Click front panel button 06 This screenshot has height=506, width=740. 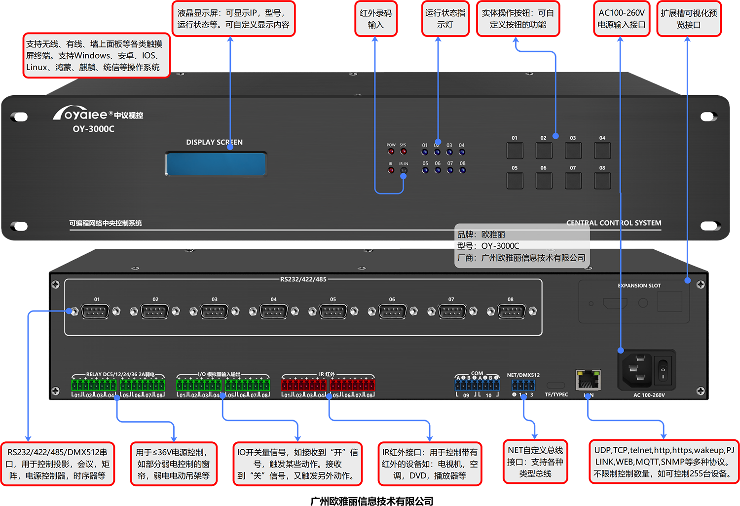click(x=544, y=181)
